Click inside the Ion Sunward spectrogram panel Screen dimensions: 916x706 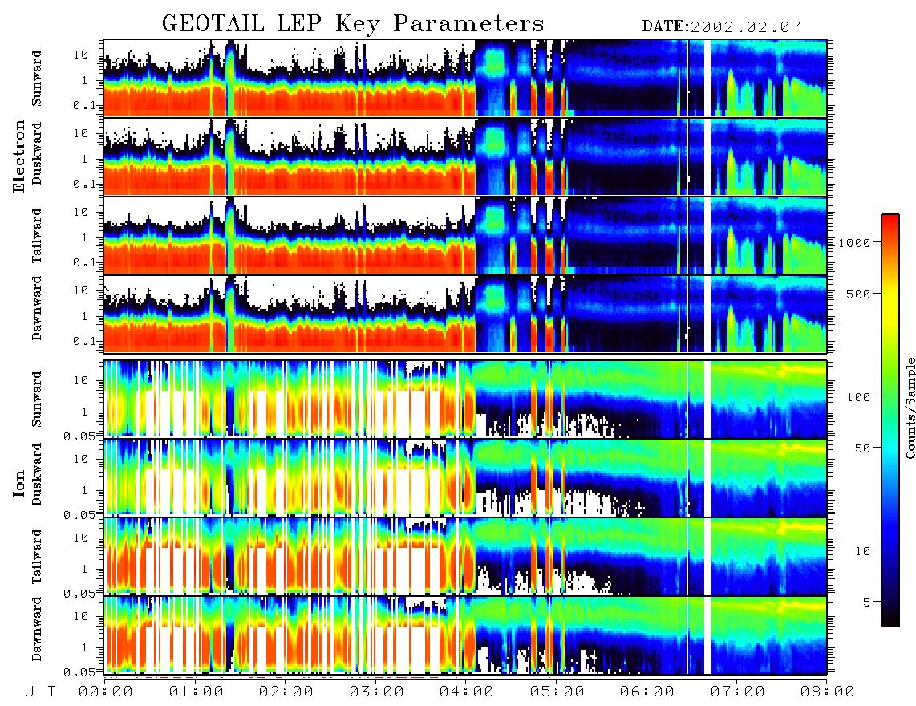click(465, 400)
